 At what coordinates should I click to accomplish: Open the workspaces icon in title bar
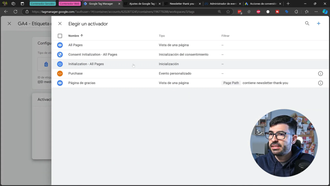pyautogui.click(x=13, y=4)
